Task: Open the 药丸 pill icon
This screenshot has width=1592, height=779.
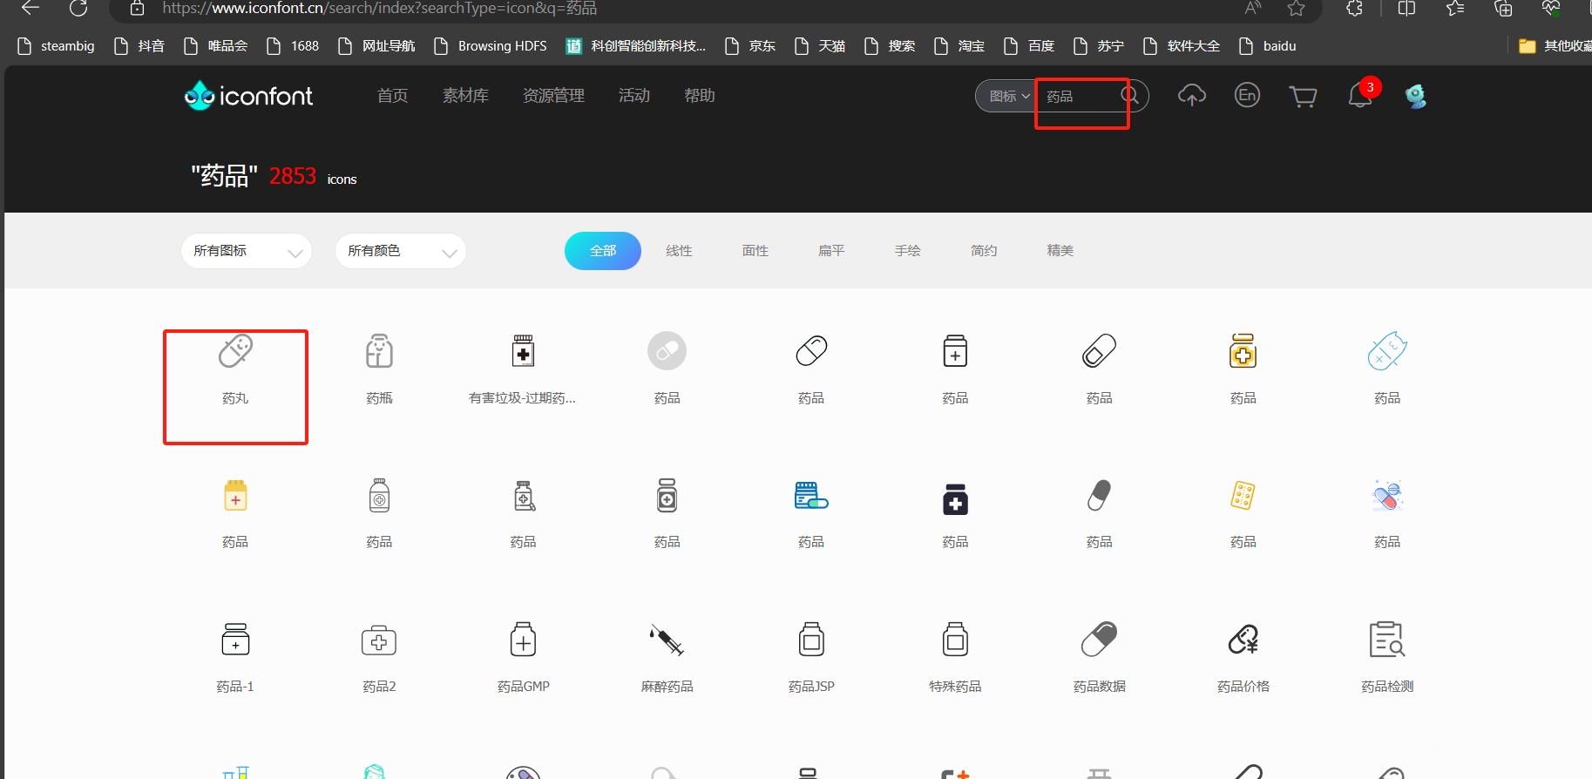Action: click(235, 351)
